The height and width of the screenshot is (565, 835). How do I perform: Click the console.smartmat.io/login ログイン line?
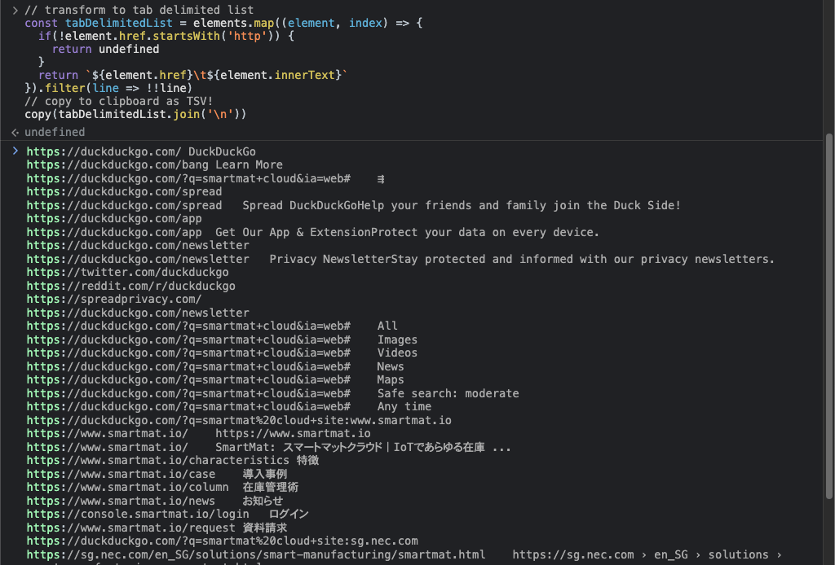point(168,514)
